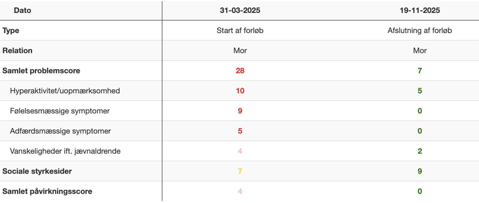
Task: Click the 'Start af forløb' cell
Action: pos(240,31)
